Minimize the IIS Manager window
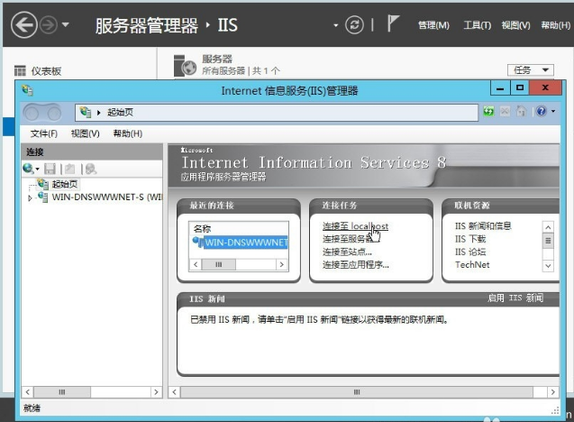The height and width of the screenshot is (422, 574). pos(500,88)
